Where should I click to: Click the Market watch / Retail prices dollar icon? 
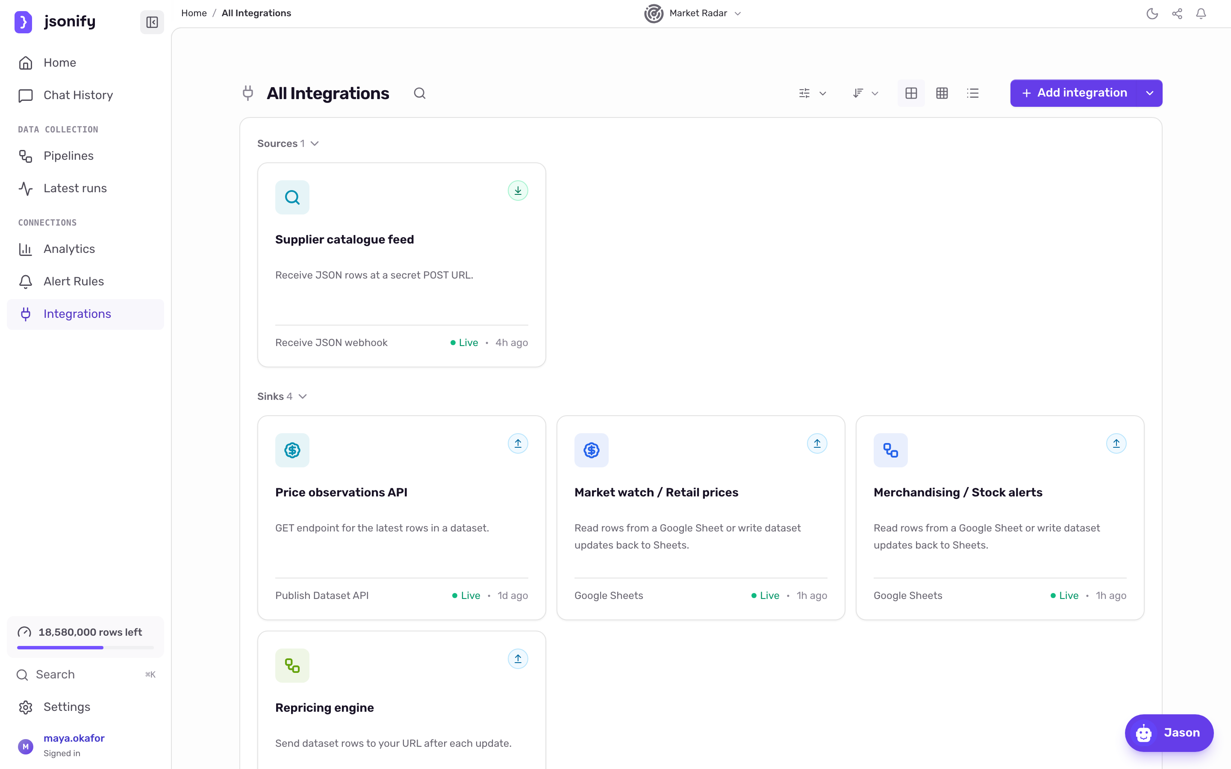coord(591,450)
